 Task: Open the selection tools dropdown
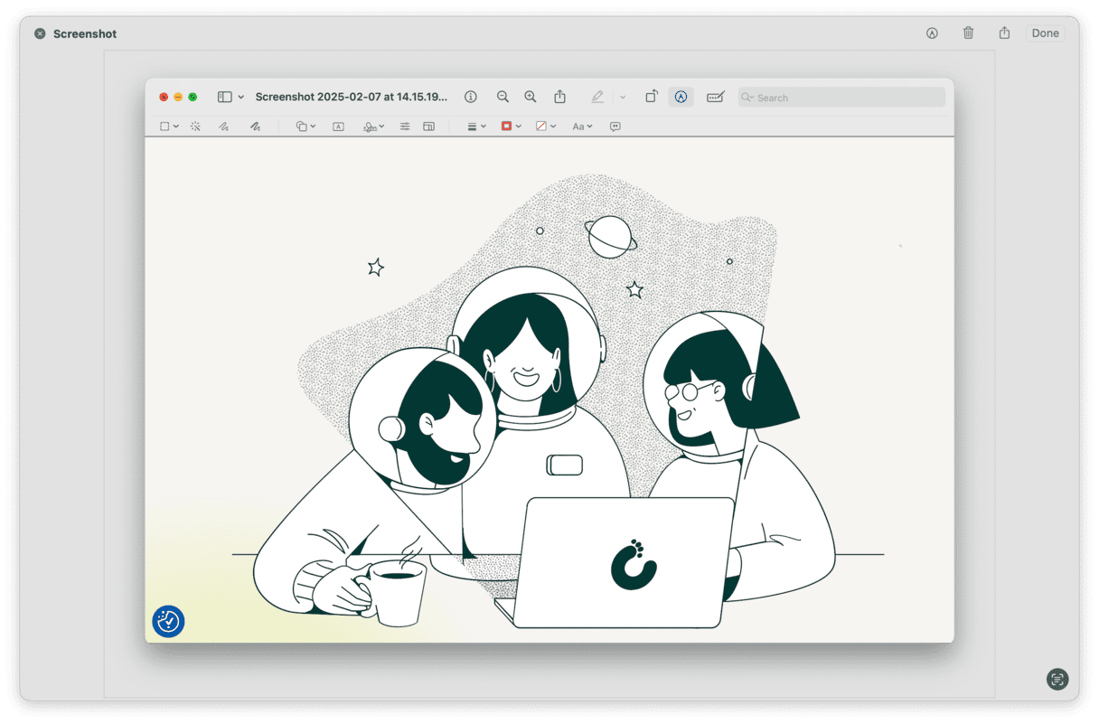[x=169, y=127]
